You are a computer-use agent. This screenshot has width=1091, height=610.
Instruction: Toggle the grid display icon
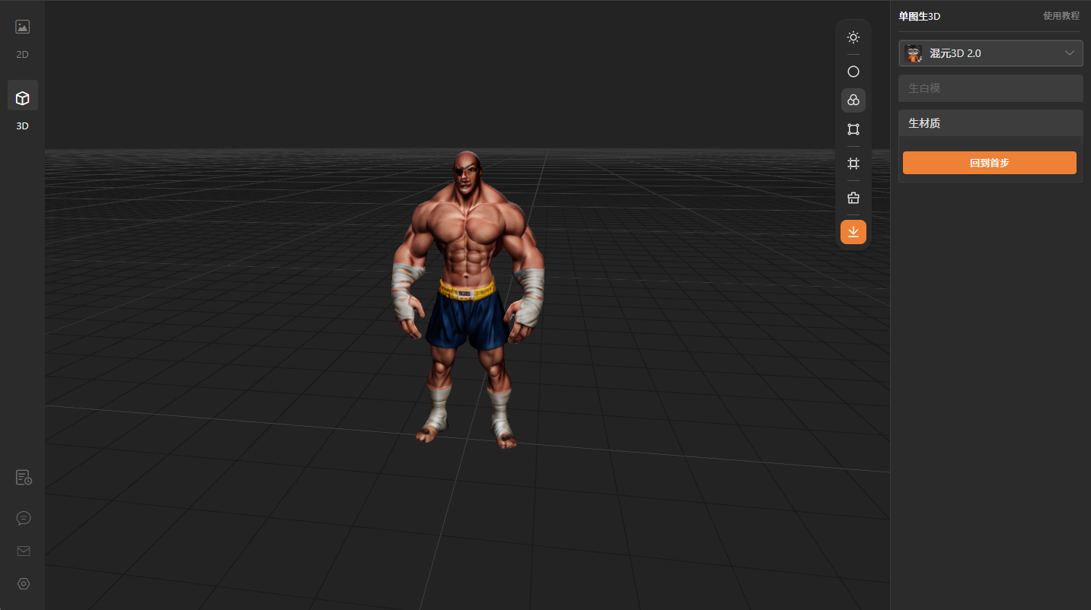(853, 164)
